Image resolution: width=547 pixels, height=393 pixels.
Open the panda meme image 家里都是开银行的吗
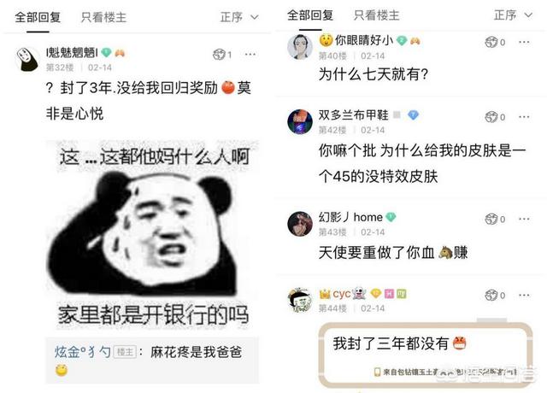[152, 235]
